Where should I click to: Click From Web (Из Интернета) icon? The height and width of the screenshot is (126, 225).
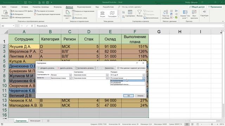(x=11, y=14)
